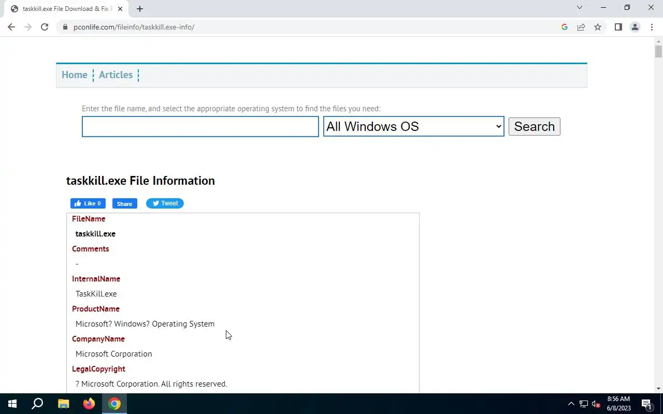
Task: Open the Windows Start menu
Action: point(12,404)
